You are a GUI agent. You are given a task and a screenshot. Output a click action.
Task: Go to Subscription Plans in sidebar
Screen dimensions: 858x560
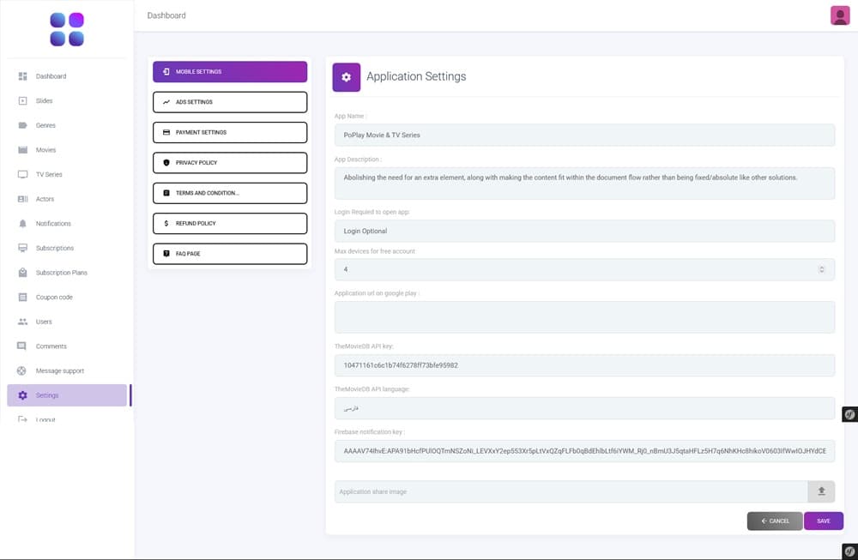click(61, 273)
